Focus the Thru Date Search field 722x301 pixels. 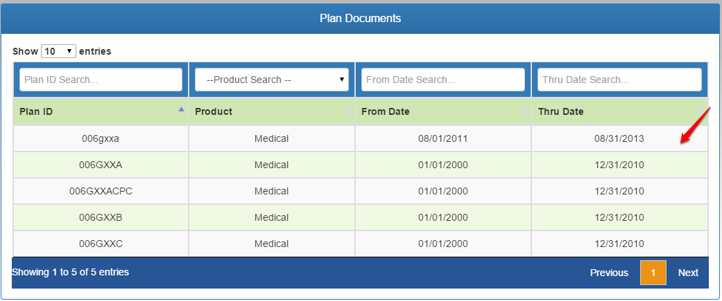[620, 80]
